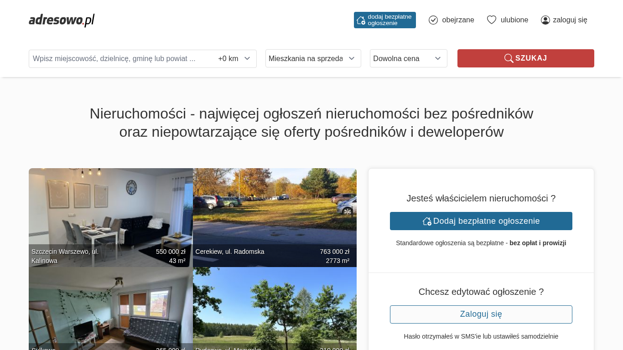Image resolution: width=623 pixels, height=350 pixels.
Task: Open the listing photo with trees and blue sky
Action: [x=275, y=309]
